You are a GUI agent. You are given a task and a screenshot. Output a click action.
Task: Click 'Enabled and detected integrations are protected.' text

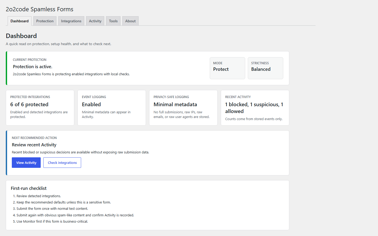39,114
